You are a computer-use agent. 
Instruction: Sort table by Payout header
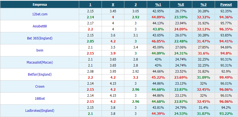(226, 5)
